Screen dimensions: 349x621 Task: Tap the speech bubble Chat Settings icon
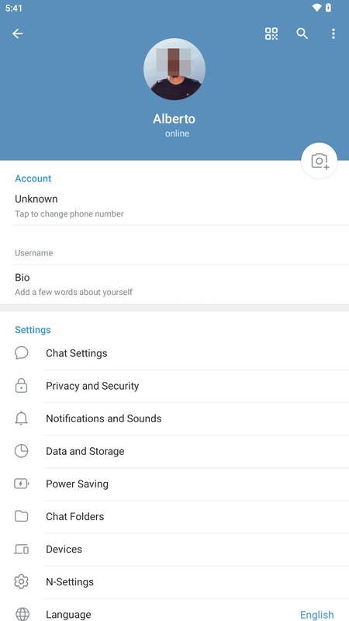click(x=22, y=353)
